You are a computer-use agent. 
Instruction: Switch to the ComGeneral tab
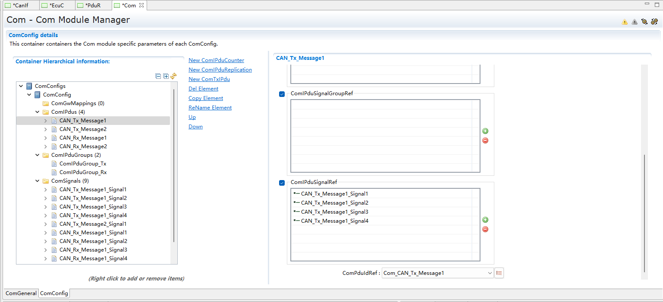(x=21, y=293)
